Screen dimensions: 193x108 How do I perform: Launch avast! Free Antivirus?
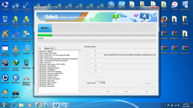(5, 36)
